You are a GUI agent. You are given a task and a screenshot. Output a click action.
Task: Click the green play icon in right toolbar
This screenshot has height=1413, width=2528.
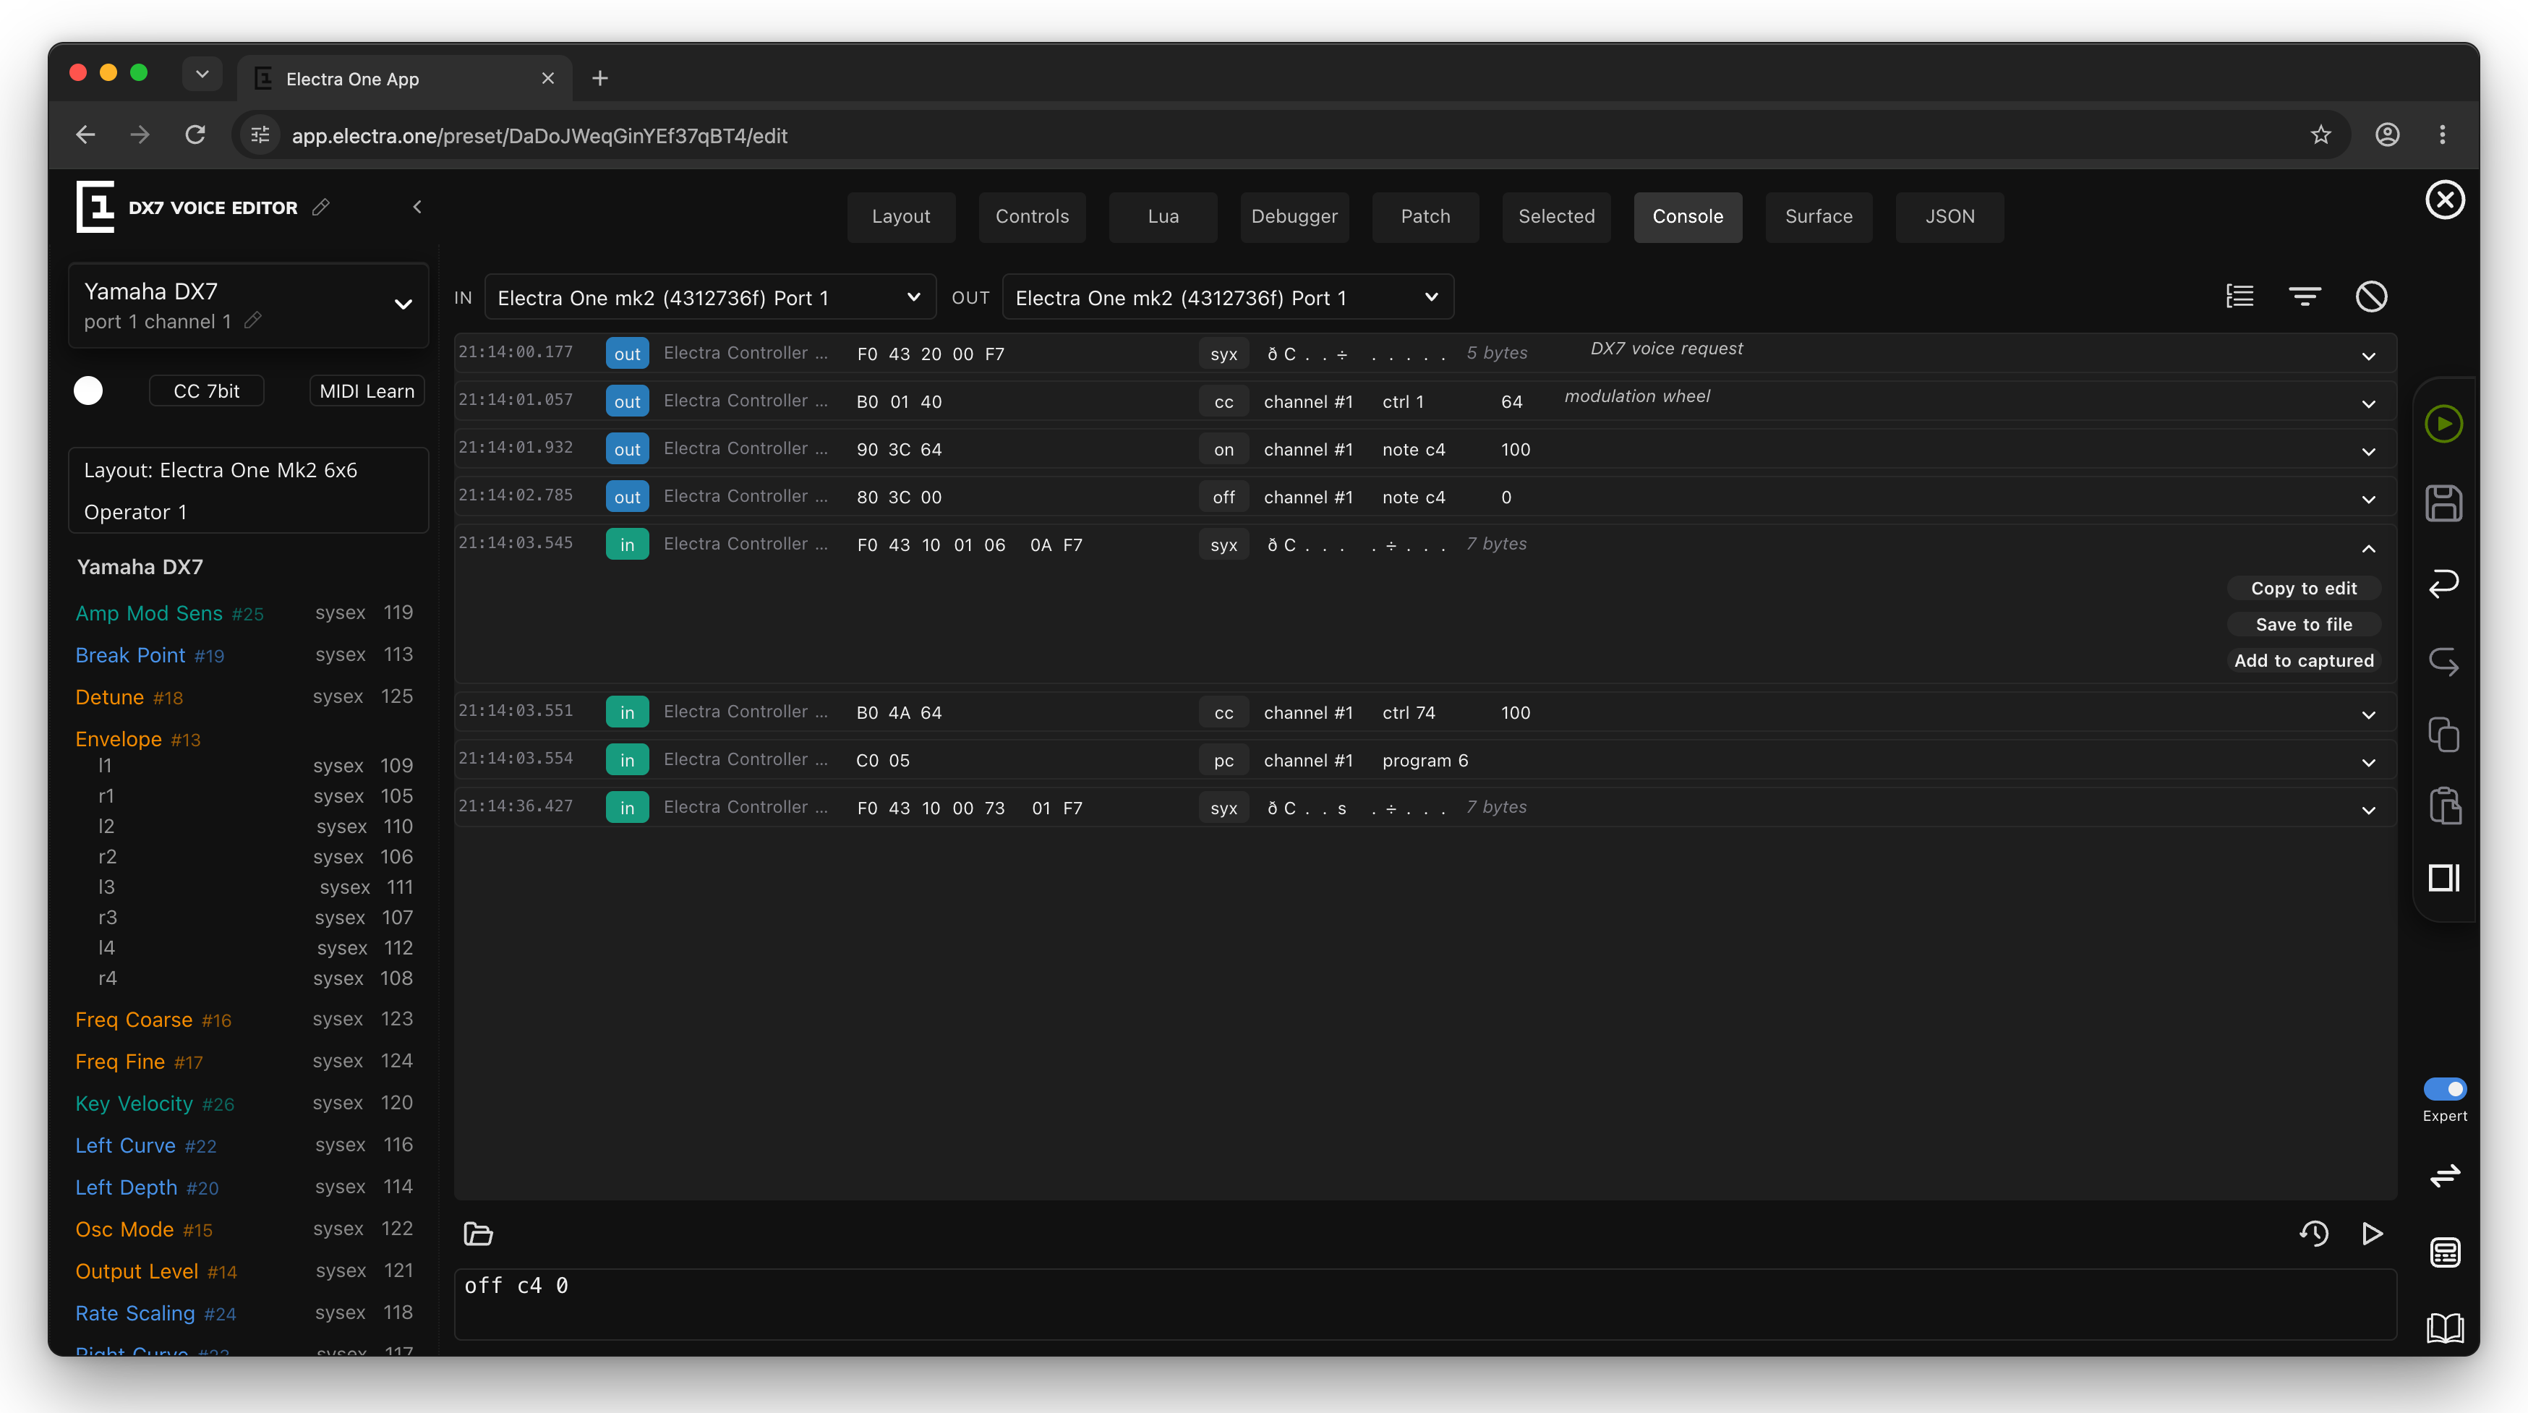tap(2443, 424)
